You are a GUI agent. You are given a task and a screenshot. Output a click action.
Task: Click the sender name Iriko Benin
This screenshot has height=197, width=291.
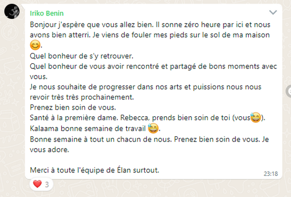[x=47, y=13]
